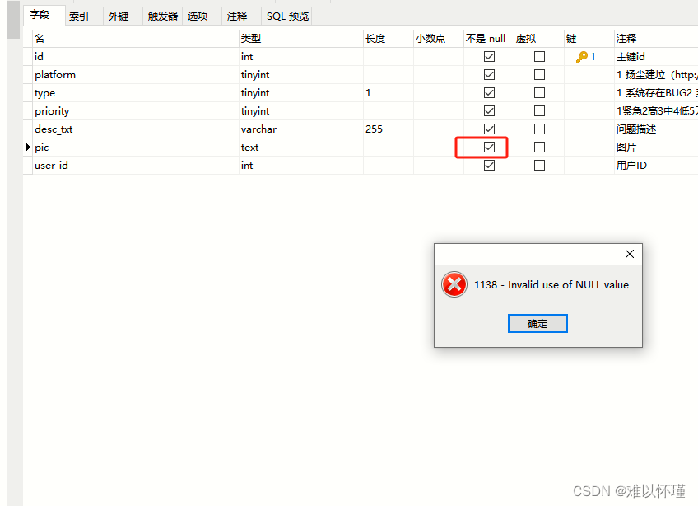Click the red error icon in dialog
This screenshot has width=698, height=506.
454,284
